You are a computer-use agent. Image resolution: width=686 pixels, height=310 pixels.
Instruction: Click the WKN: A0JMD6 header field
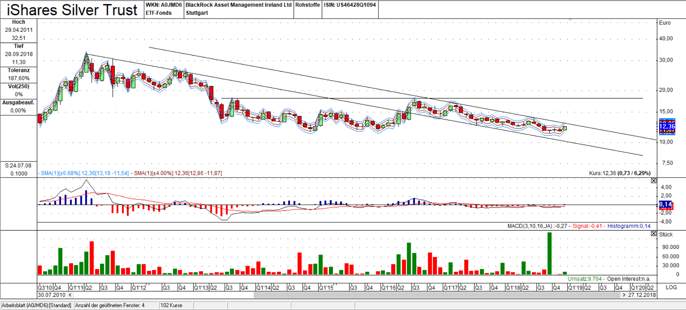pyautogui.click(x=163, y=5)
